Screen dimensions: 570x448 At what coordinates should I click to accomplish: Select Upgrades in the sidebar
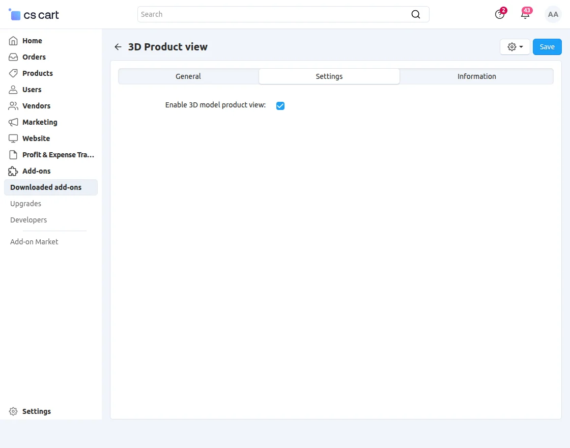pos(25,204)
